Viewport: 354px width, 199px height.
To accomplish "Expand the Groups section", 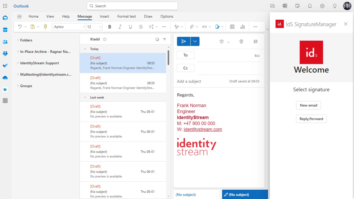I will [18, 86].
